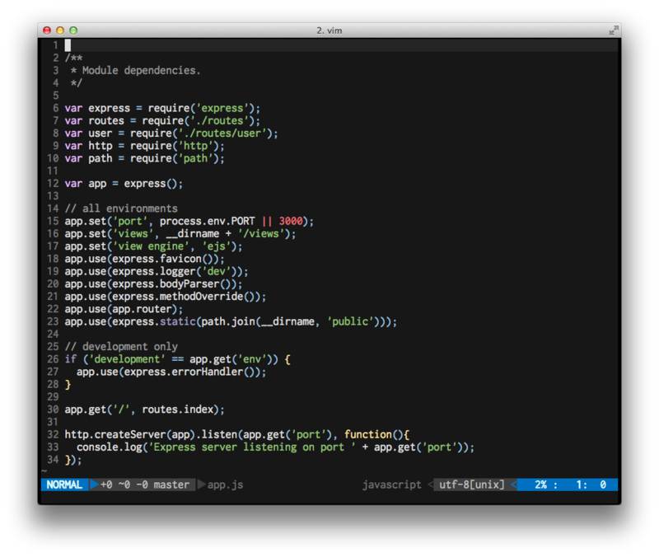
Task: Click express.bodyParser() on line 20
Action: (171, 284)
